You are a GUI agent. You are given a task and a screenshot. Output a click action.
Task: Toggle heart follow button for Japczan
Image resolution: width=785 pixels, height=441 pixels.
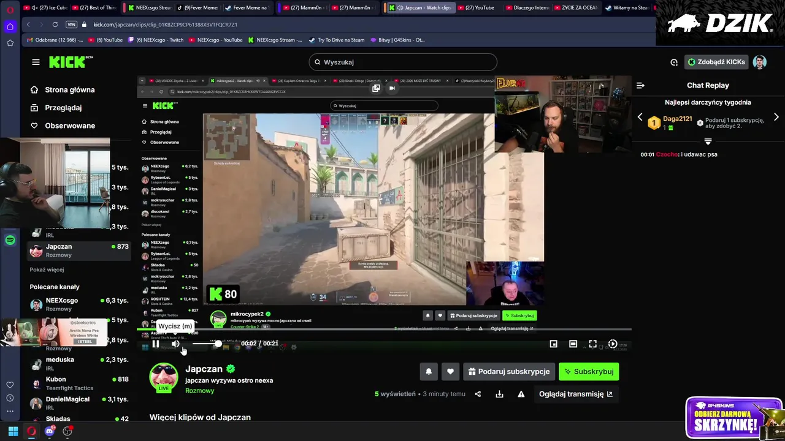tap(450, 371)
